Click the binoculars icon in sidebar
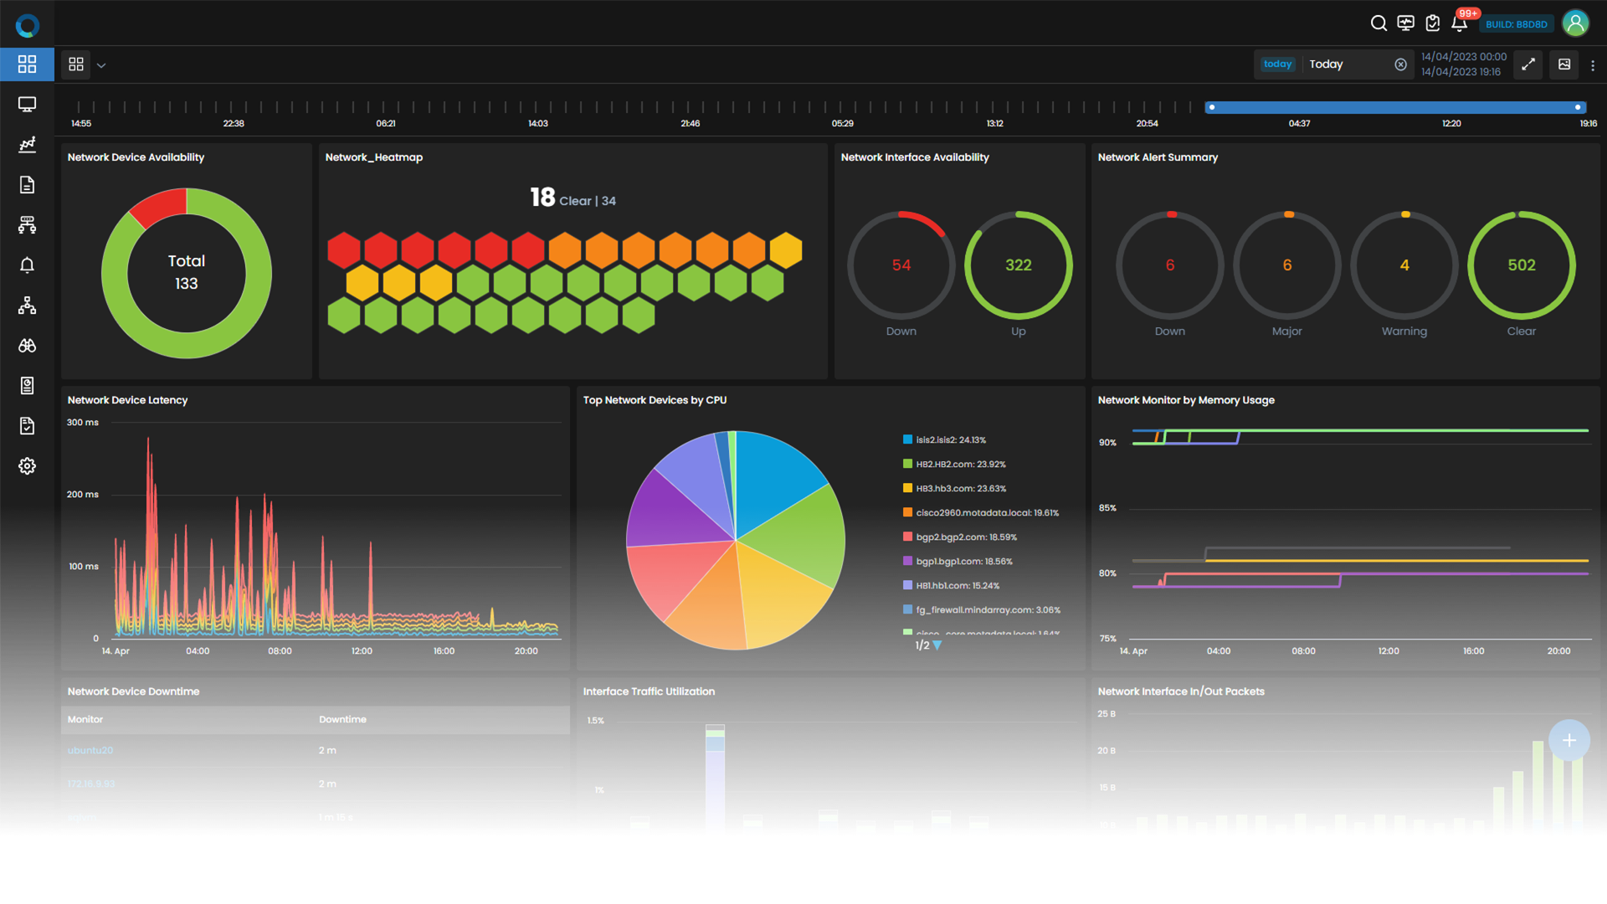The width and height of the screenshot is (1607, 904). pos(27,346)
